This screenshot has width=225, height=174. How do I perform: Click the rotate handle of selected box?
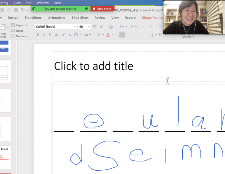click(x=167, y=79)
